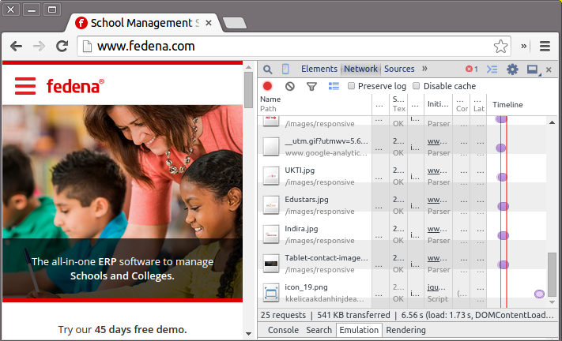Click the Timeline column header
Viewport: 562px width, 341px height.
pyautogui.click(x=507, y=104)
